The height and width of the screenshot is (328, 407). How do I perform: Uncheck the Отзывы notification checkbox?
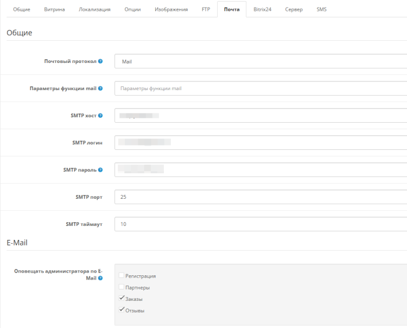tap(122, 310)
